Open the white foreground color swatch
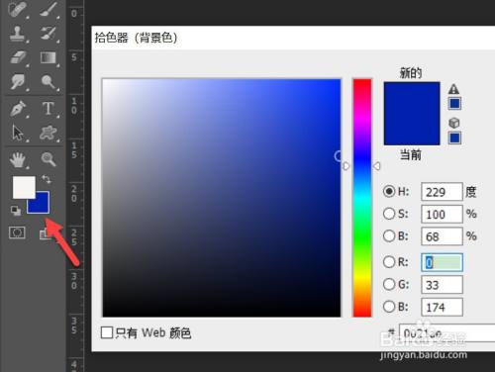The image size is (495, 372). pos(24,187)
